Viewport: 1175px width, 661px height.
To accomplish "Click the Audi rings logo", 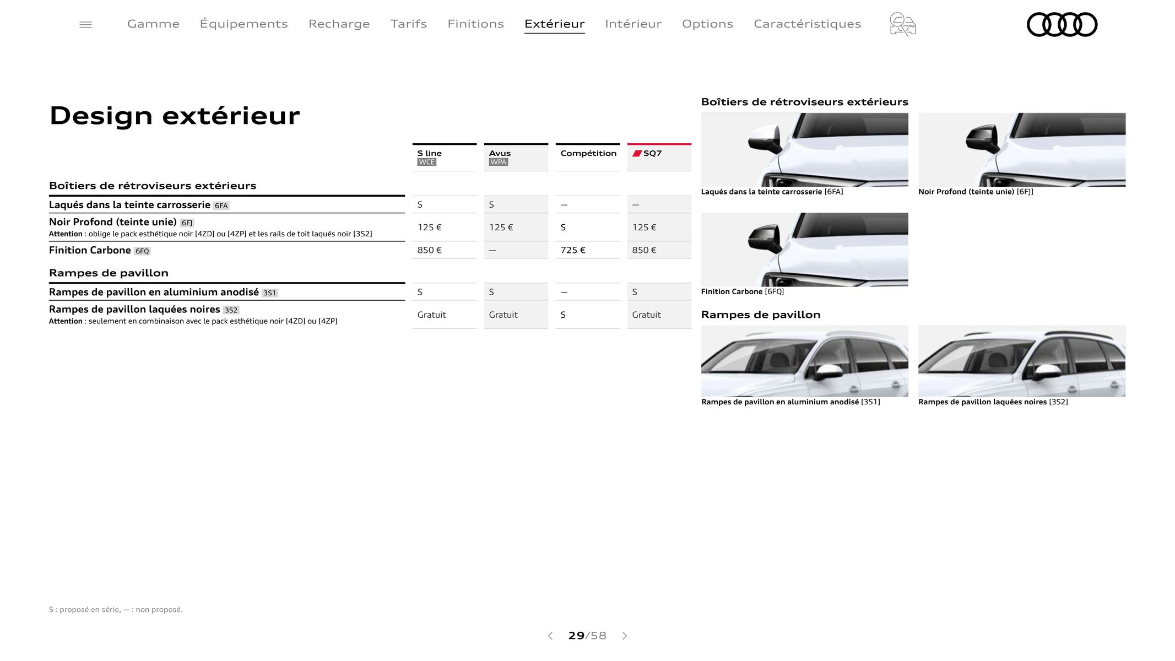I will [1062, 24].
